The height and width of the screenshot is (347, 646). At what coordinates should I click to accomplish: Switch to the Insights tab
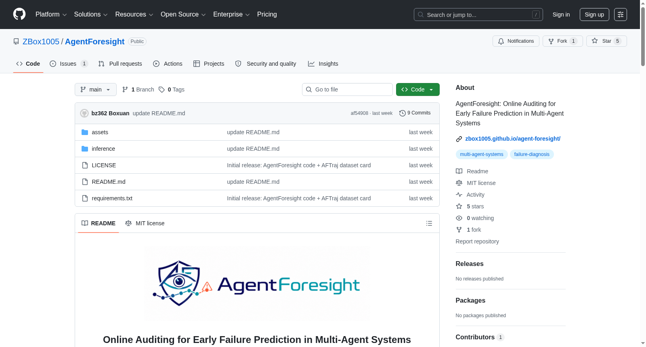pos(323,64)
